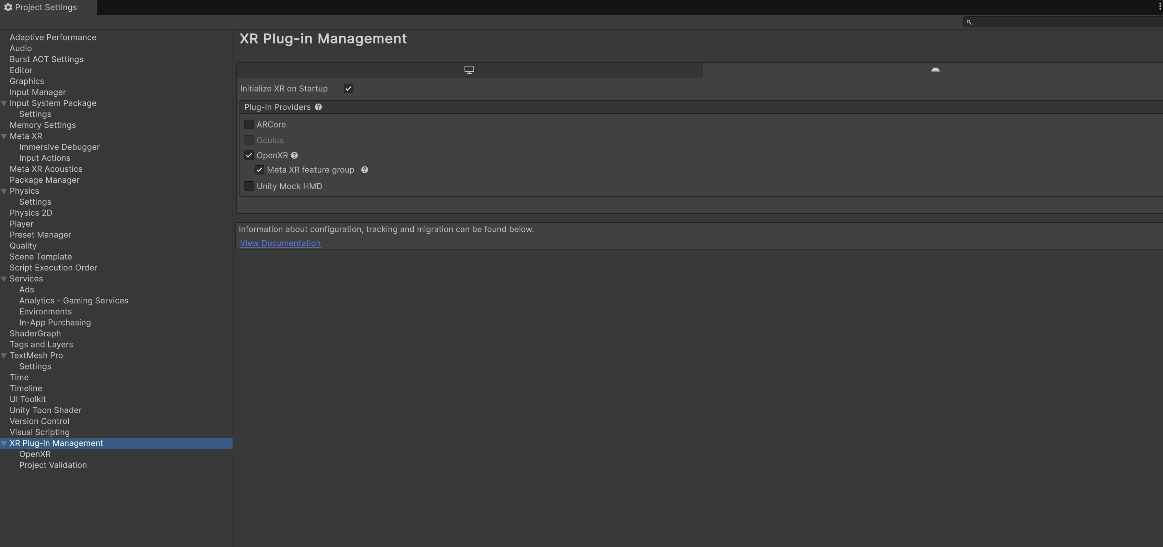Toggle Initialize XR on Startup checkbox
The width and height of the screenshot is (1163, 547).
point(348,88)
